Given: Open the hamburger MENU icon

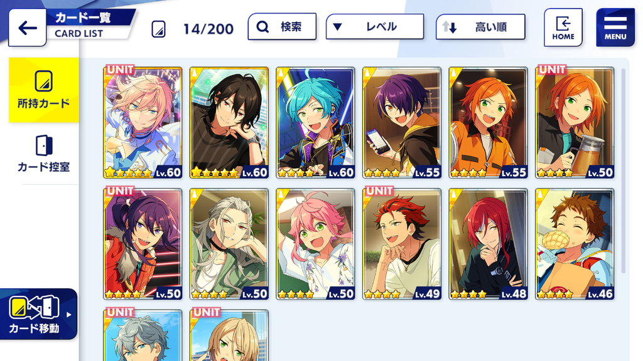Looking at the screenshot, I should 615,28.
